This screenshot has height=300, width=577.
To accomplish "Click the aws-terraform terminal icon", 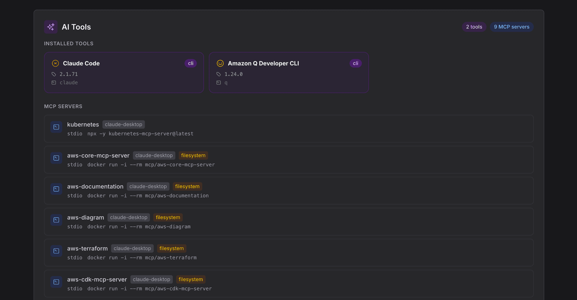I will 56,251.
